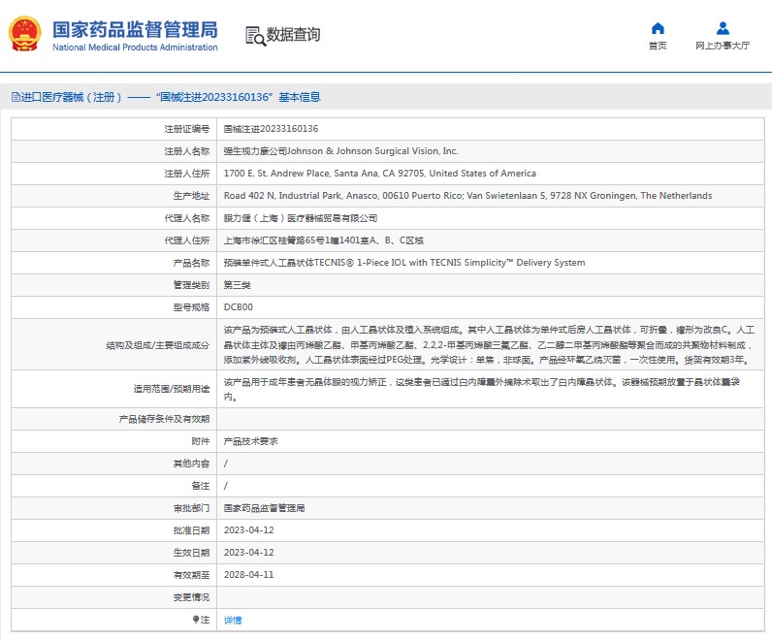Image resolution: width=772 pixels, height=640 pixels.
Task: Click the 注册人名称 row label
Action: (x=186, y=151)
